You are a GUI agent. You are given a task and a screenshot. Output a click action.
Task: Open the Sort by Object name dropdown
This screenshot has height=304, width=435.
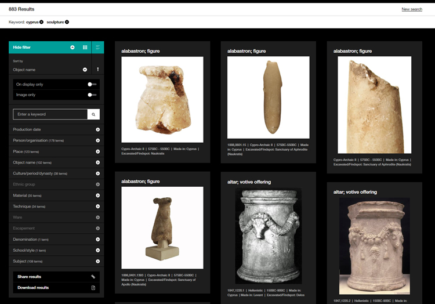coord(50,70)
